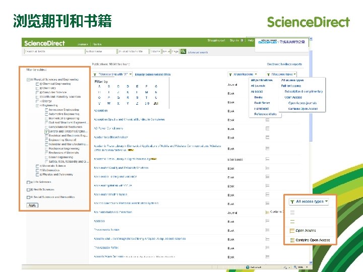Open the Advanced search link
Viewport: 363px width, 272px height.
(x=198, y=52)
